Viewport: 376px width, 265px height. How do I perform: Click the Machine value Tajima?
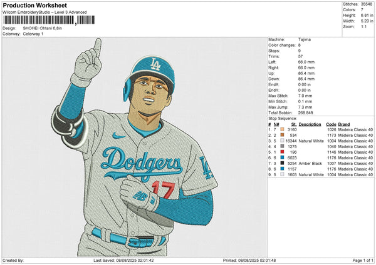point(306,39)
